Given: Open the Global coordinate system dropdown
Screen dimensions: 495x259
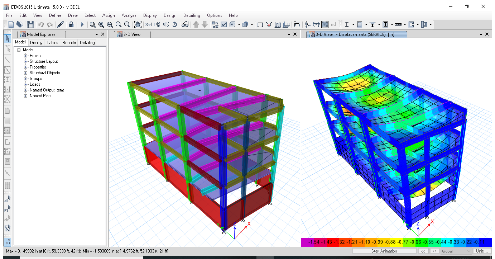Looking at the screenshot, I should pyautogui.click(x=456, y=251).
